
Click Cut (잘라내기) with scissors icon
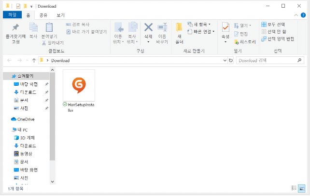[x=53, y=43]
